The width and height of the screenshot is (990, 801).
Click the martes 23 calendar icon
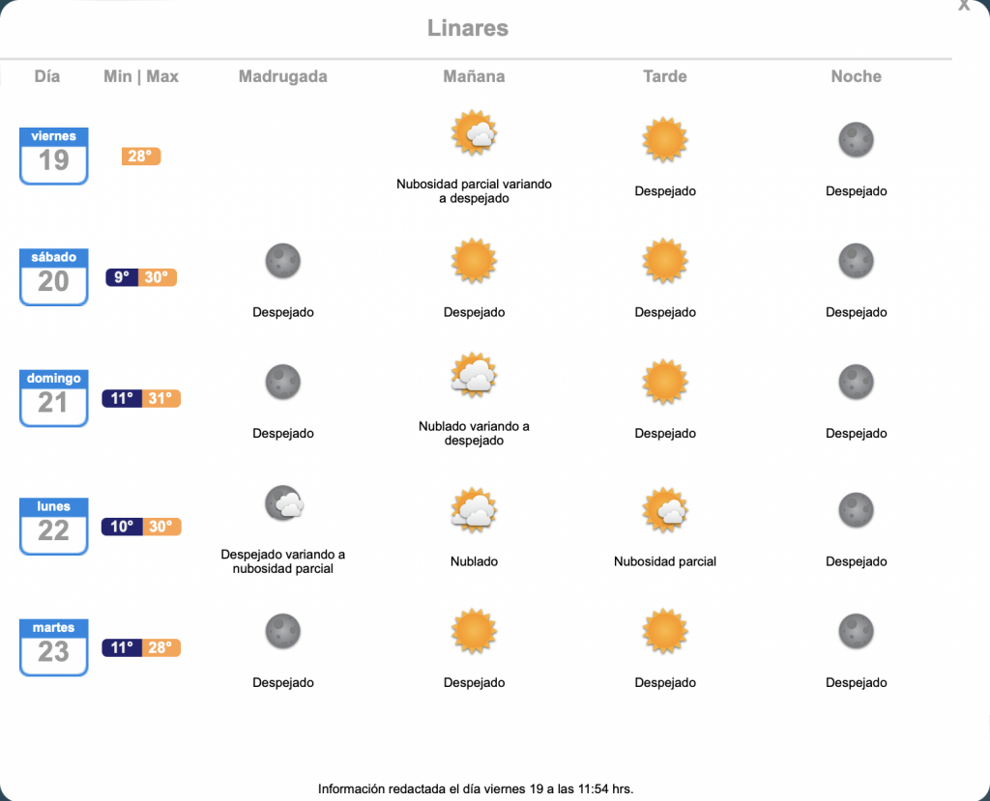[x=54, y=647]
